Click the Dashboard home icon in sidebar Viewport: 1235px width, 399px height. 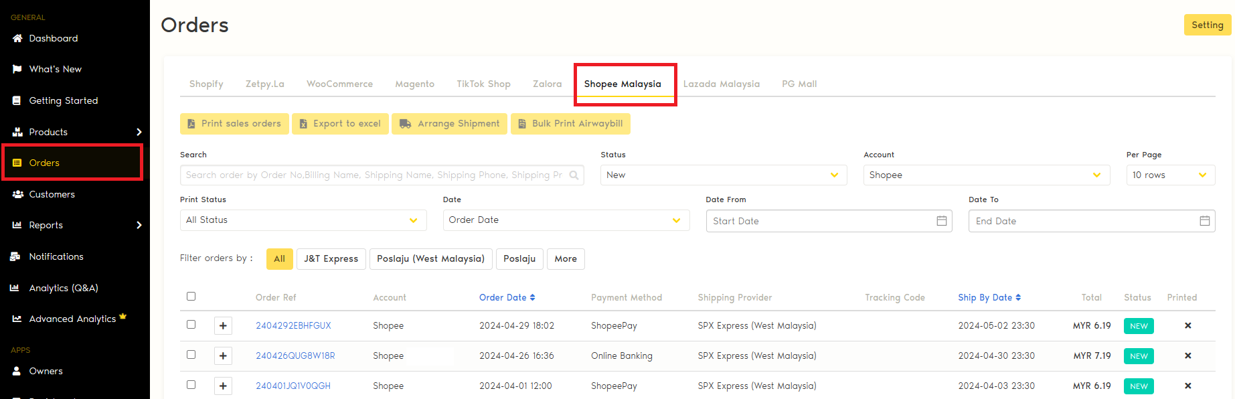[x=17, y=39]
